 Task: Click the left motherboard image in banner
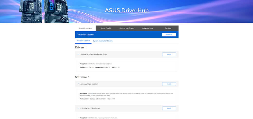31,11
